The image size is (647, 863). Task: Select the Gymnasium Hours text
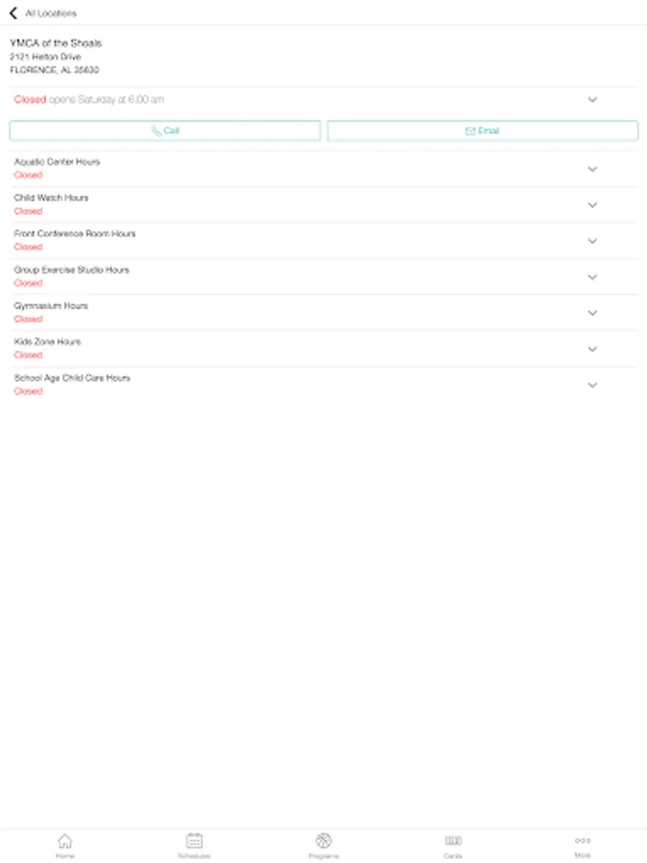pos(51,306)
